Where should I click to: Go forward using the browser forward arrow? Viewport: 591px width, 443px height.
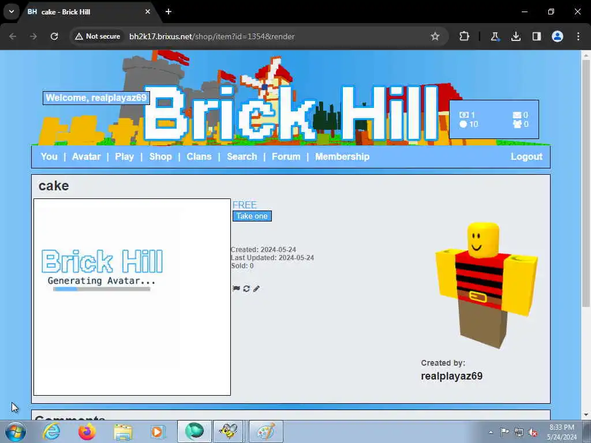tap(33, 36)
